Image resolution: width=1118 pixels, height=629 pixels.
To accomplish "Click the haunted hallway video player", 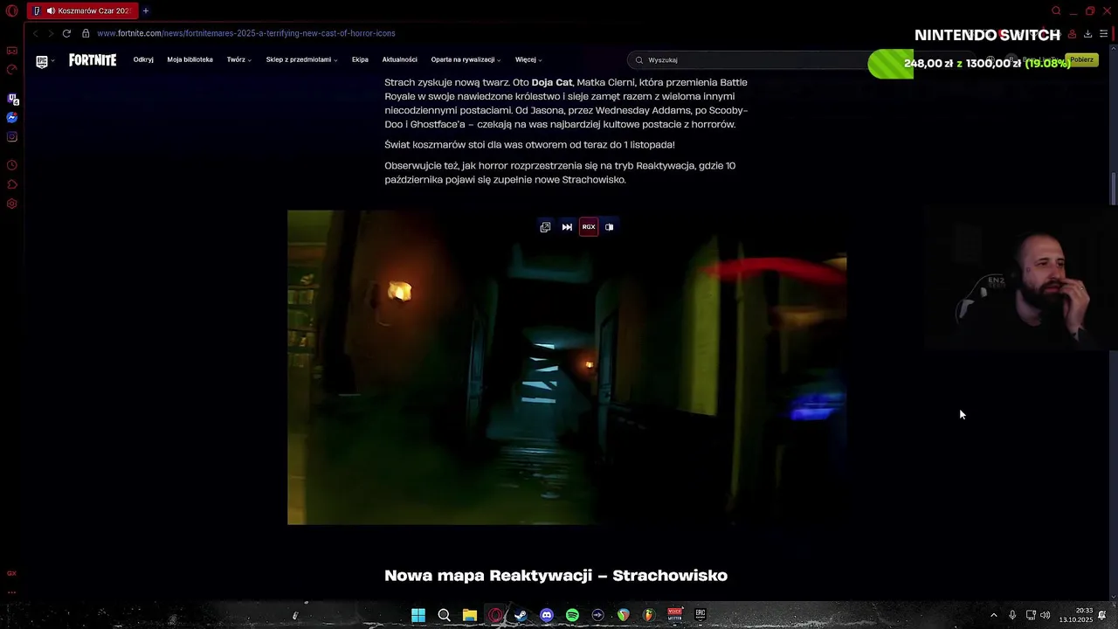I will 567,367.
